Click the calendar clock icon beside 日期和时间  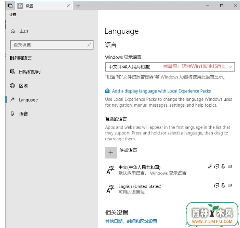(12, 71)
